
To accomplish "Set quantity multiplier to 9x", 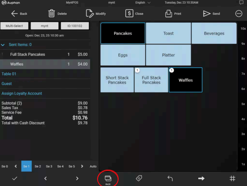I will click(x=243, y=44).
